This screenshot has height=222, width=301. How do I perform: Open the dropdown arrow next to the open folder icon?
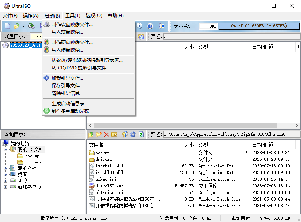[x=23, y=26]
